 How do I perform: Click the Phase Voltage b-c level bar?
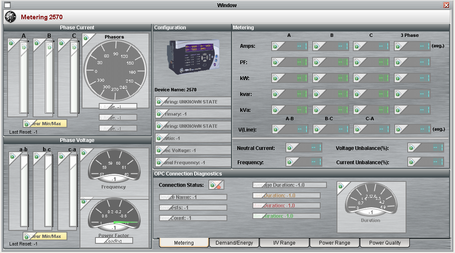click(49, 191)
